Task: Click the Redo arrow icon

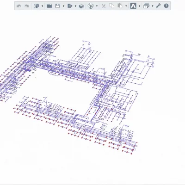Action: [x=27, y=6]
